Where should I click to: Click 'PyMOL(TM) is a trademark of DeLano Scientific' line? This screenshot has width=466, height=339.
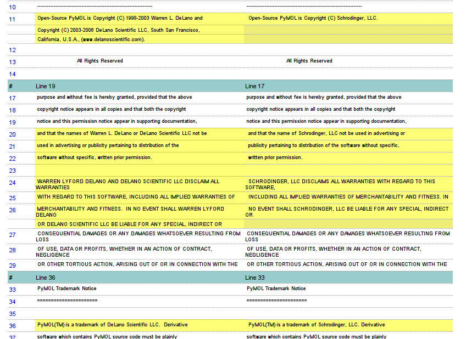(105, 325)
